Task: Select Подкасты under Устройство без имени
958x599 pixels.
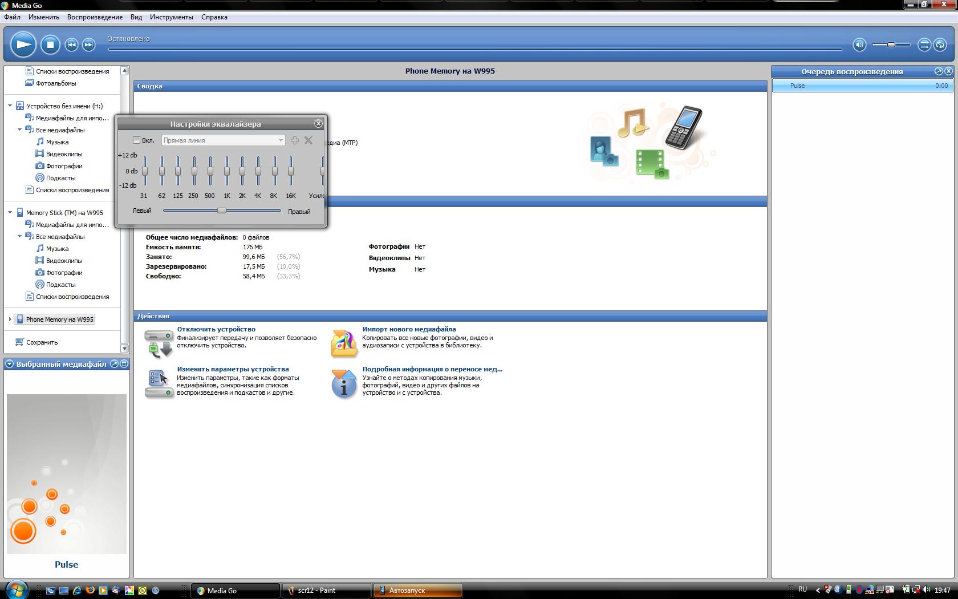Action: (60, 178)
